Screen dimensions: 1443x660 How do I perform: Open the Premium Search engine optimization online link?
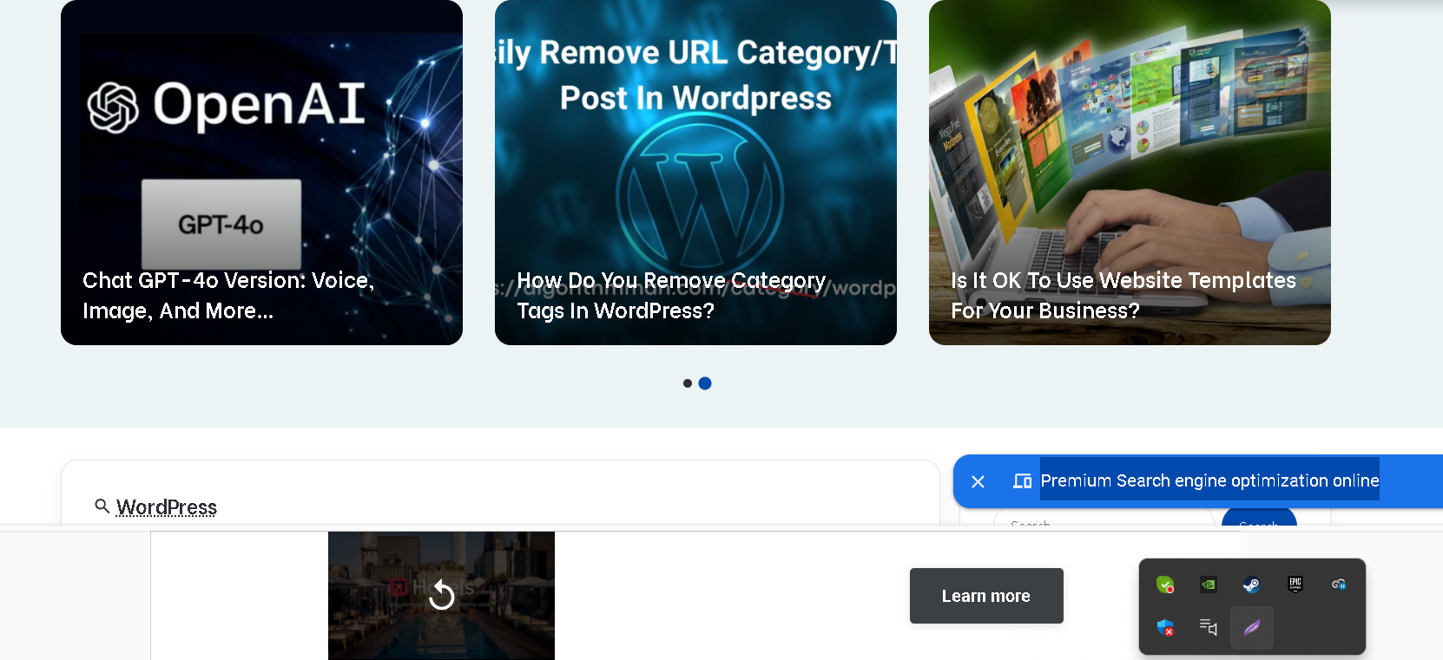click(x=1209, y=480)
